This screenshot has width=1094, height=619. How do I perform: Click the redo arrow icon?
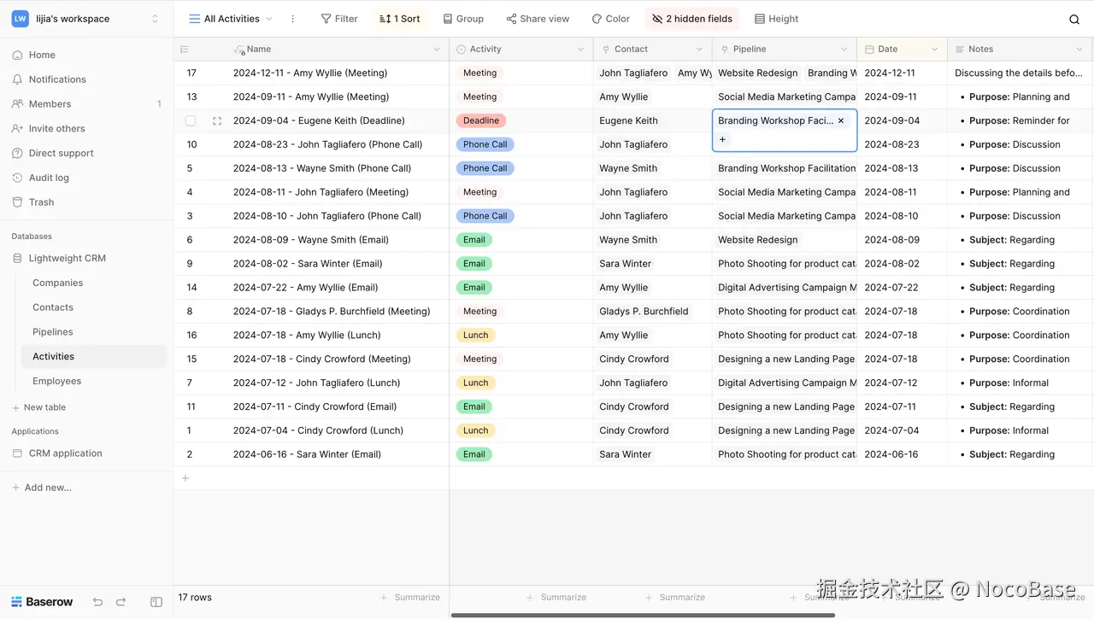click(x=121, y=602)
